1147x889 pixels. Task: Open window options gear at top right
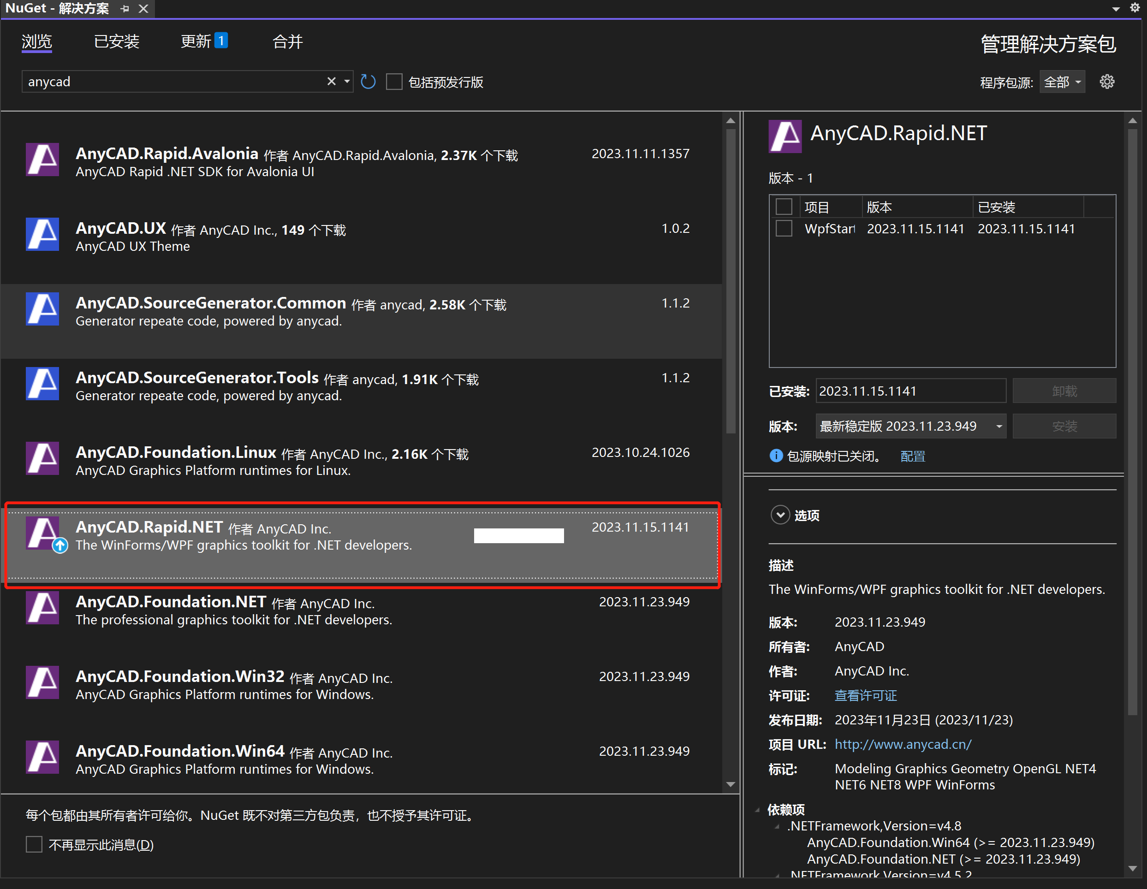[1135, 8]
